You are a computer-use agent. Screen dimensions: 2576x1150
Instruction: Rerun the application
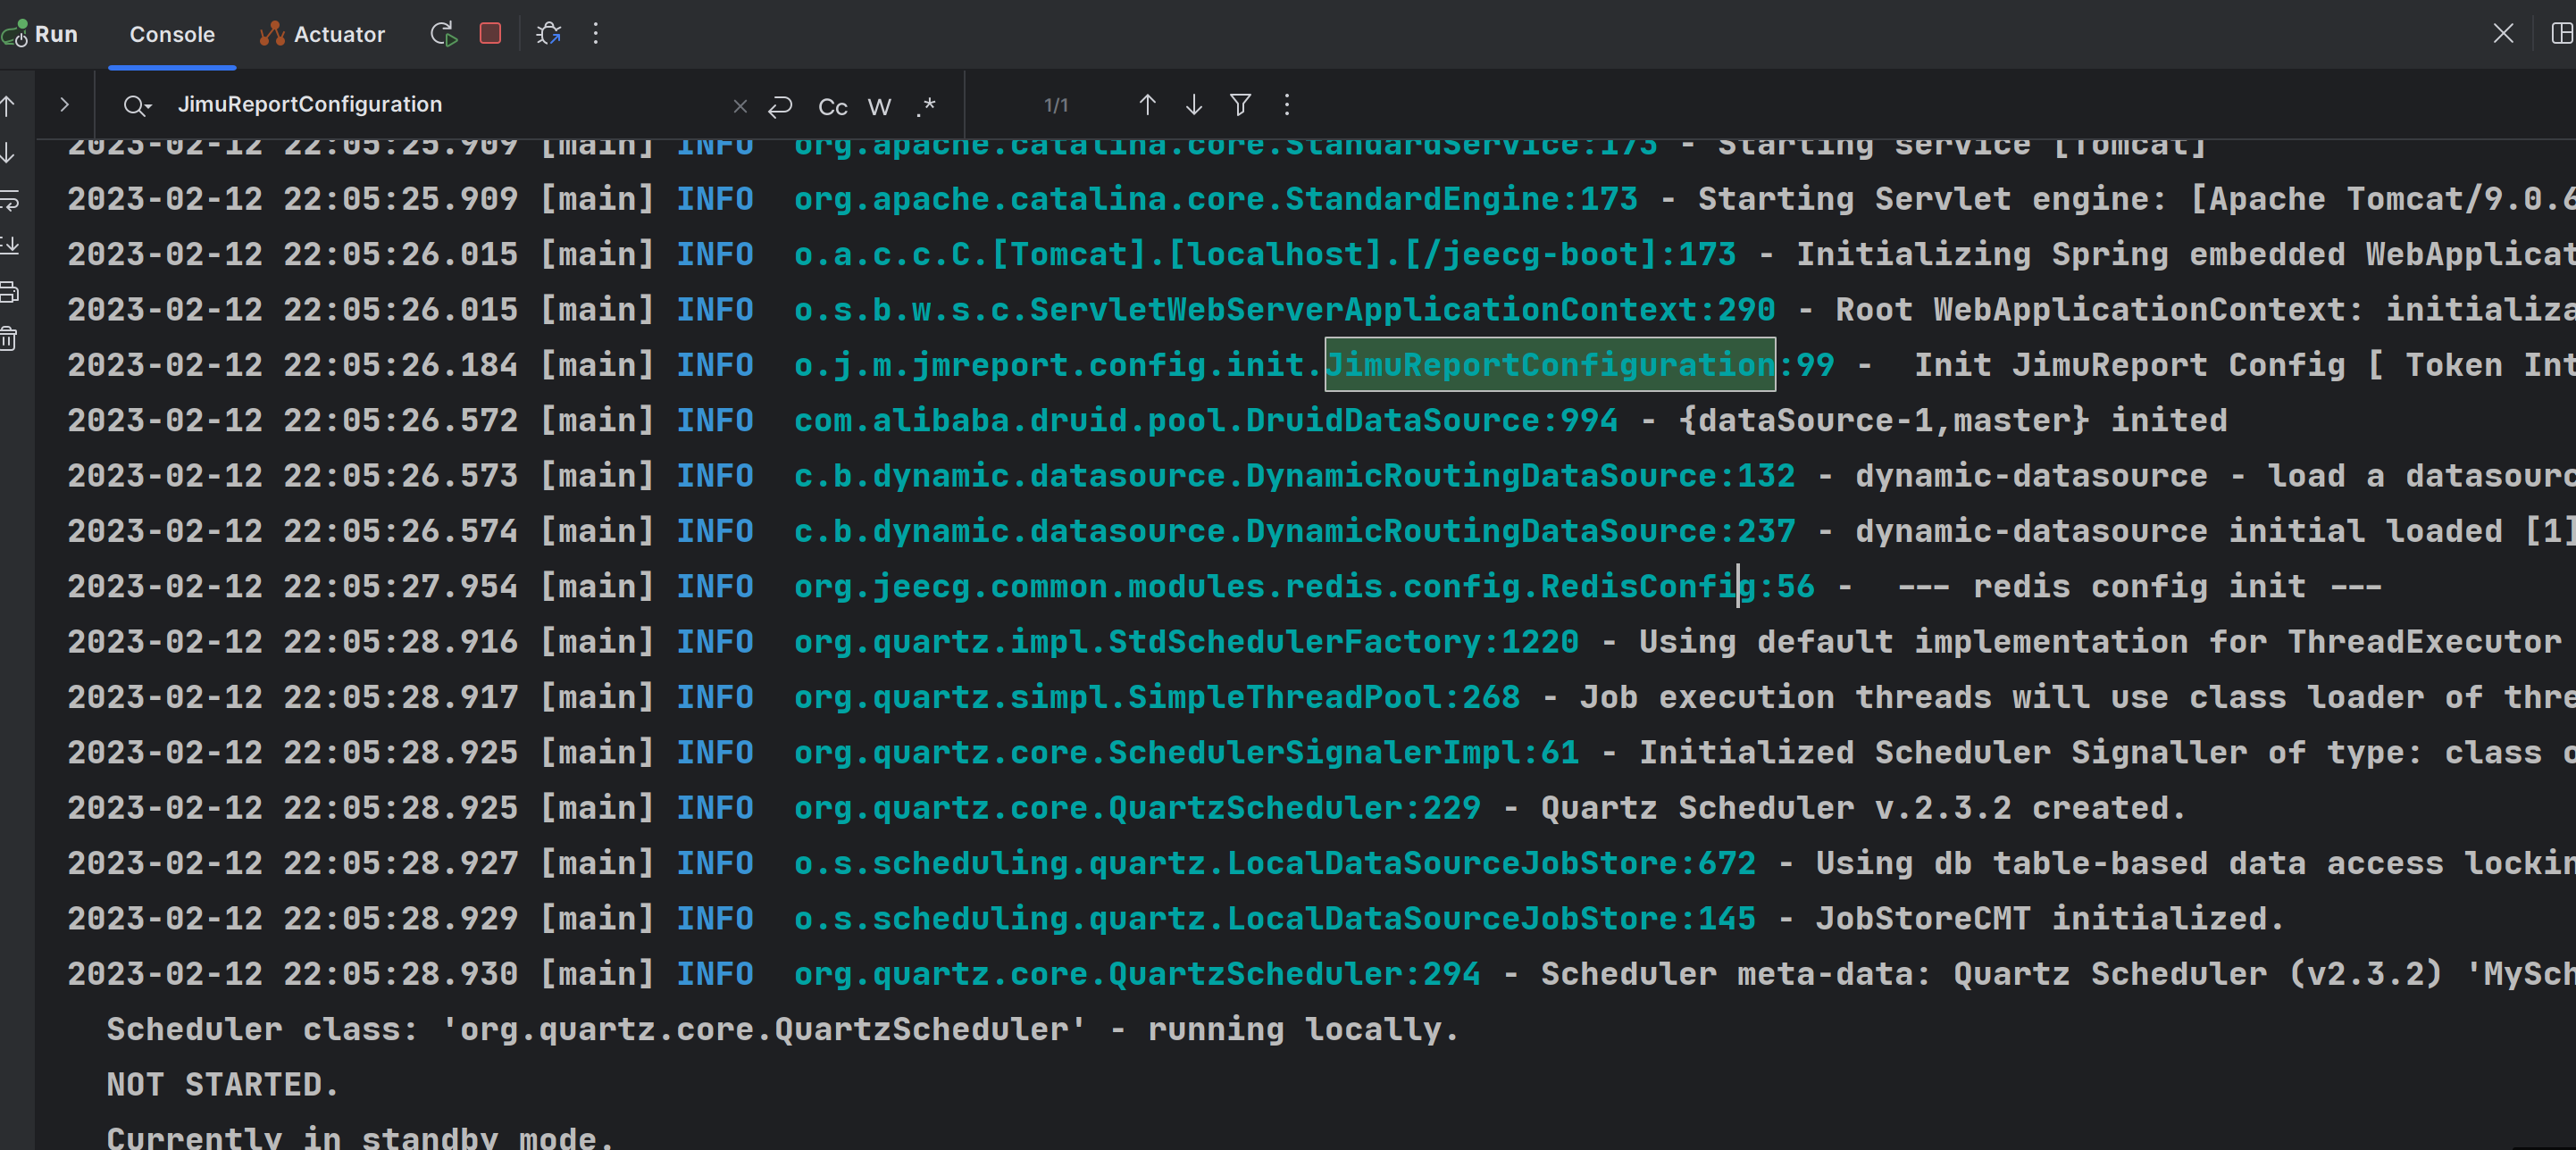point(441,33)
